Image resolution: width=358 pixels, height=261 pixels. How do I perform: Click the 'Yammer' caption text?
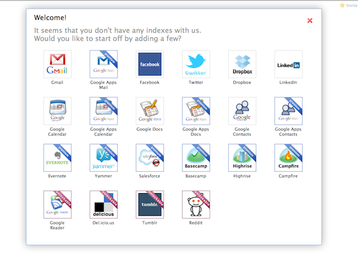pos(104,176)
